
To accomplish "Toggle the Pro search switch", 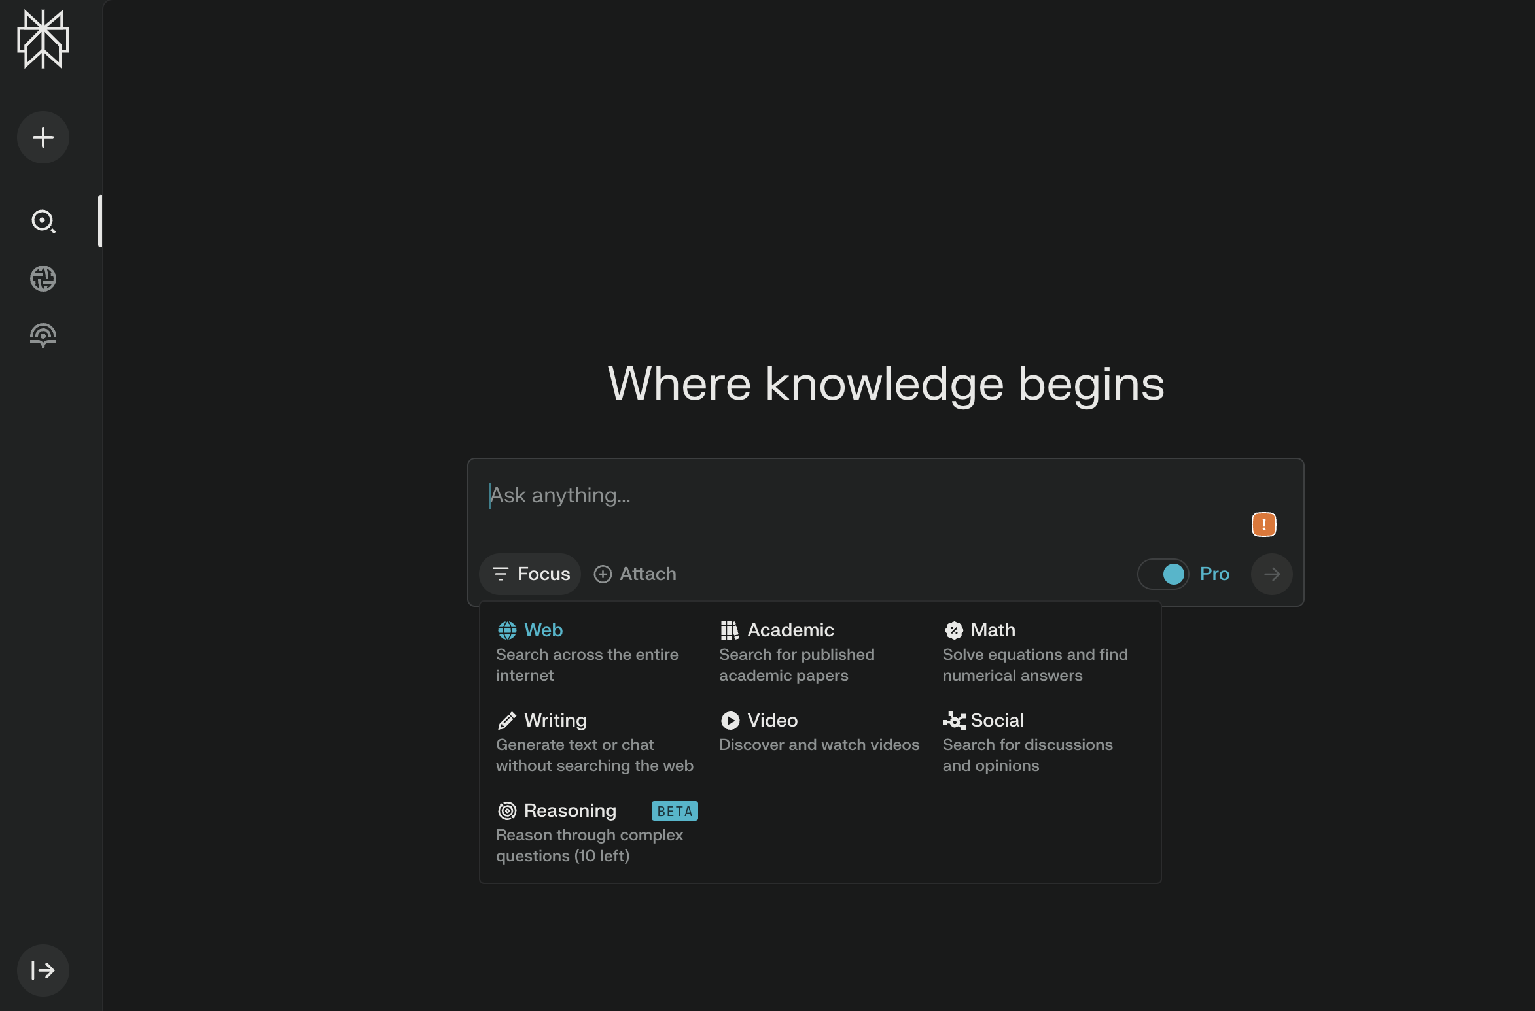I will 1163,574.
